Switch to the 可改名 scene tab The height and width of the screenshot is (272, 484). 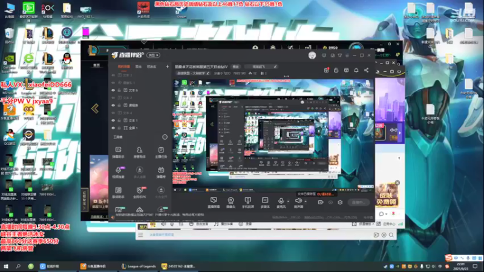(151, 66)
